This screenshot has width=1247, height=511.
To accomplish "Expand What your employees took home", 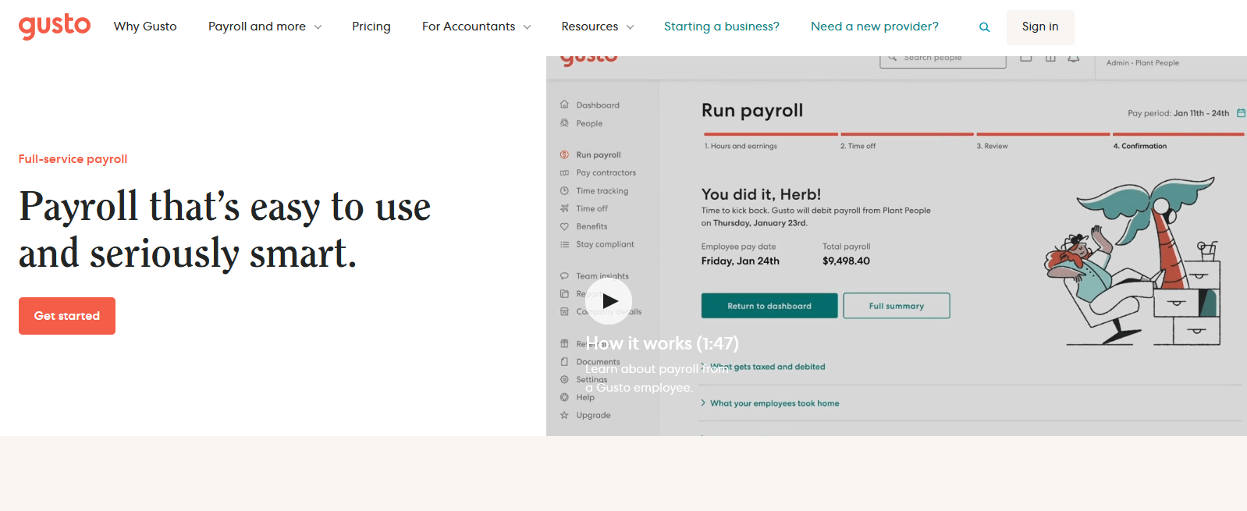I will point(770,403).
